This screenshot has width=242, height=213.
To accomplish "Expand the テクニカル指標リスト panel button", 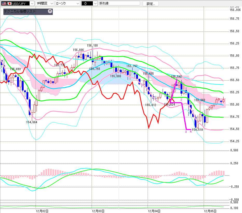I will [50, 11].
